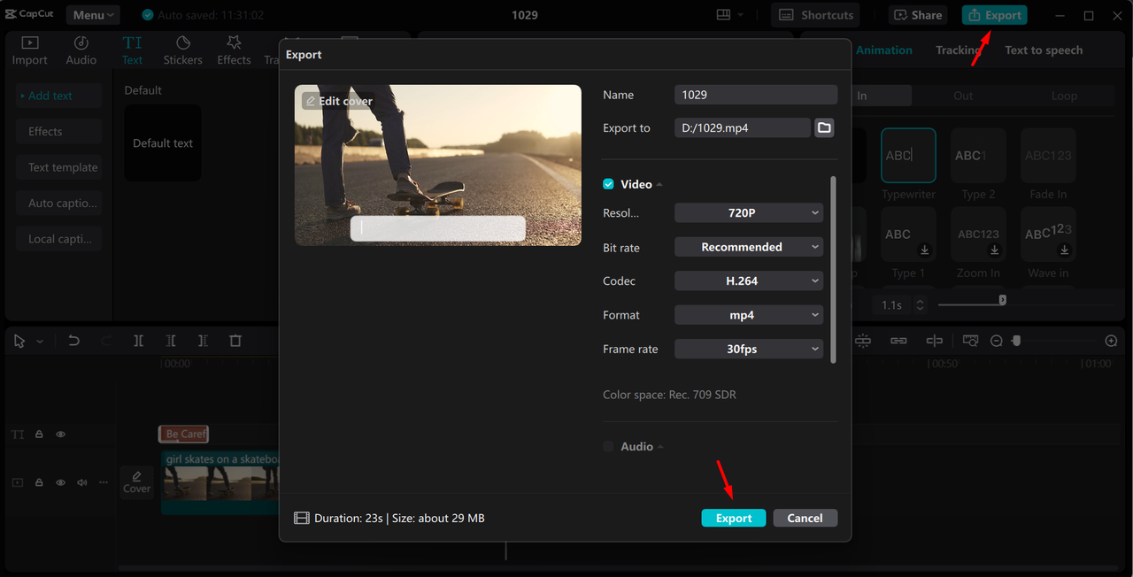The width and height of the screenshot is (1133, 577).
Task: Open the Frame rate 30fps dropdown
Action: pyautogui.click(x=749, y=349)
